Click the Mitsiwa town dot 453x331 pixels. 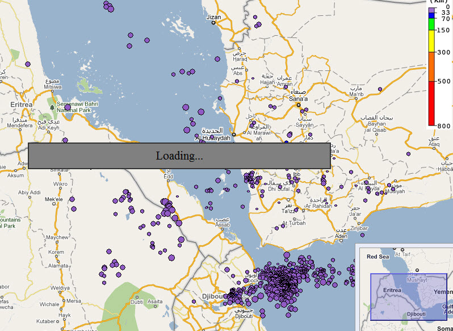coord(52,91)
